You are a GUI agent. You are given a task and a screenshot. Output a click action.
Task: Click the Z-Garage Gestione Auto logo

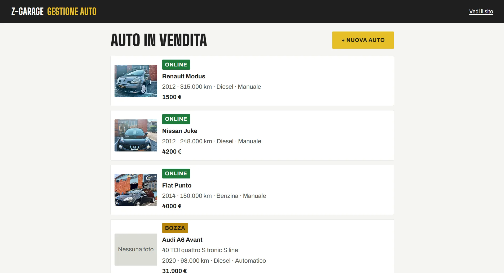[54, 11]
